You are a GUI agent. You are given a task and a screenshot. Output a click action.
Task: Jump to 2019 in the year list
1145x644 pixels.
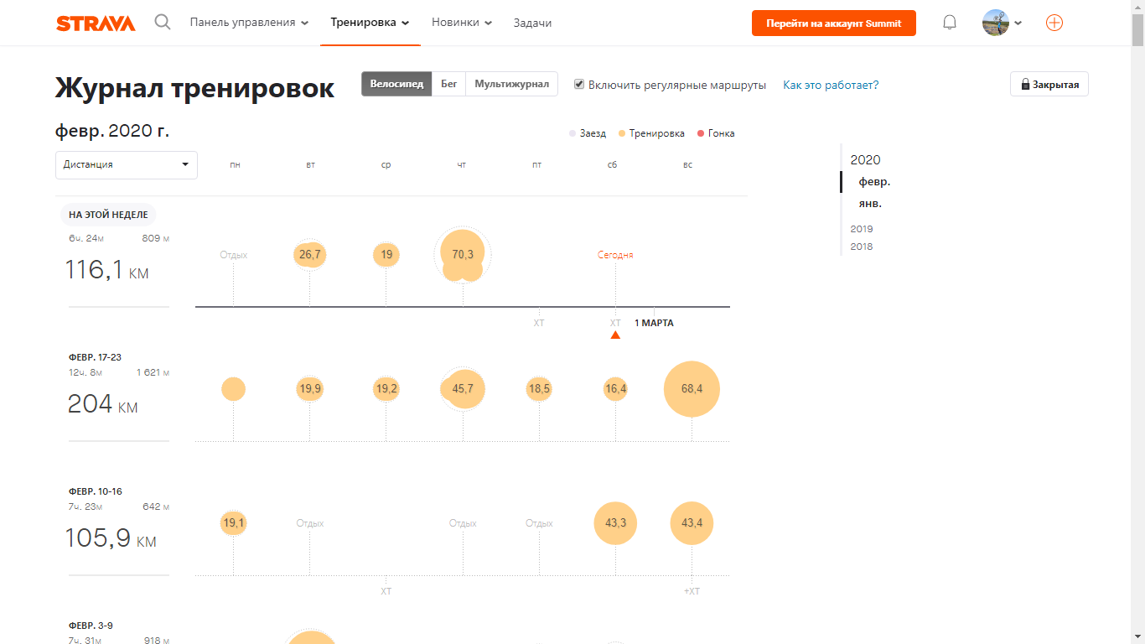[x=862, y=229]
